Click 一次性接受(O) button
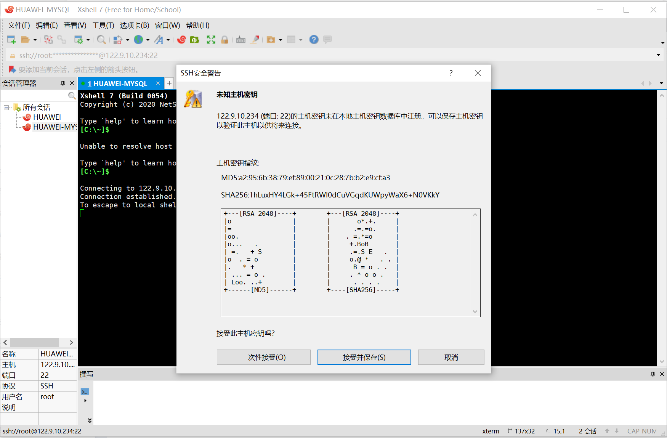 tap(263, 357)
